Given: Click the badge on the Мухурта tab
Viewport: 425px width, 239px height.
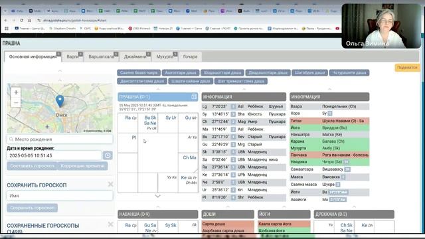Looking at the screenshot, I should [x=175, y=54].
